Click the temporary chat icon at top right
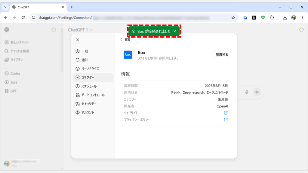This screenshot has height=173, width=308. pos(301,30)
